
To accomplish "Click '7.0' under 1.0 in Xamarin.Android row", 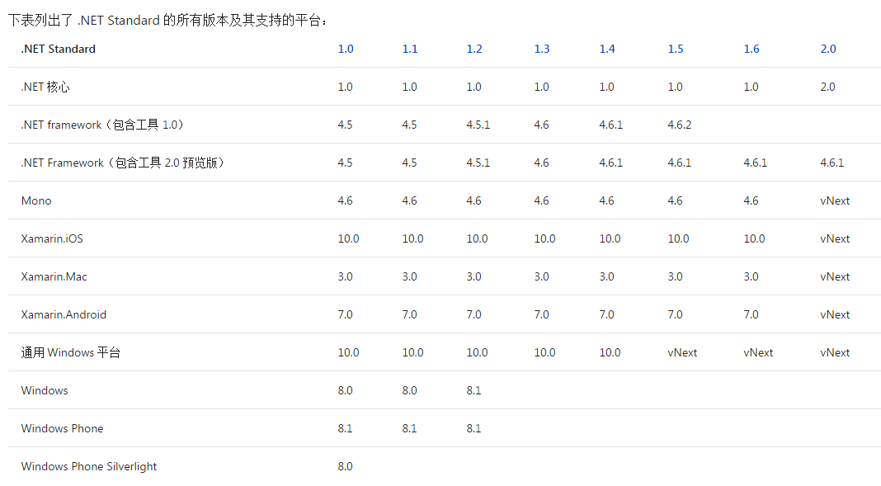I will (345, 314).
